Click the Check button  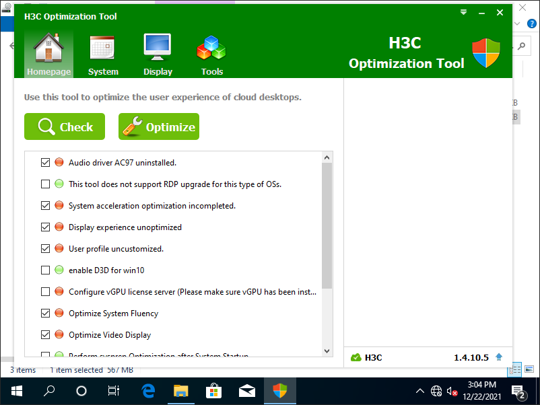pyautogui.click(x=65, y=126)
